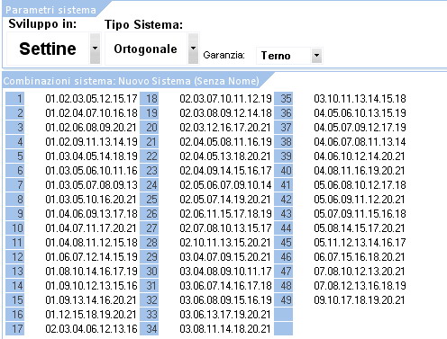447x339 pixels.
Task: Select the Settine combo box text
Action: (x=48, y=49)
